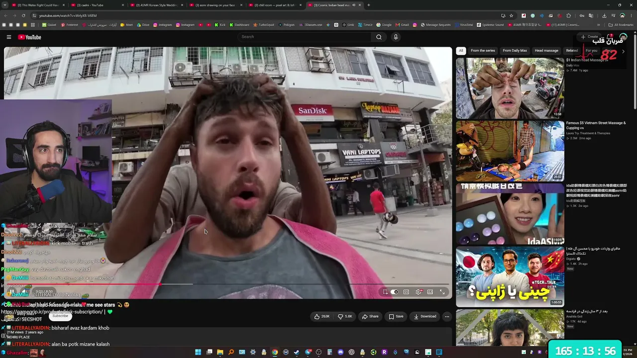Click the search magnifier button
Image resolution: width=637 pixels, height=358 pixels.
(379, 37)
